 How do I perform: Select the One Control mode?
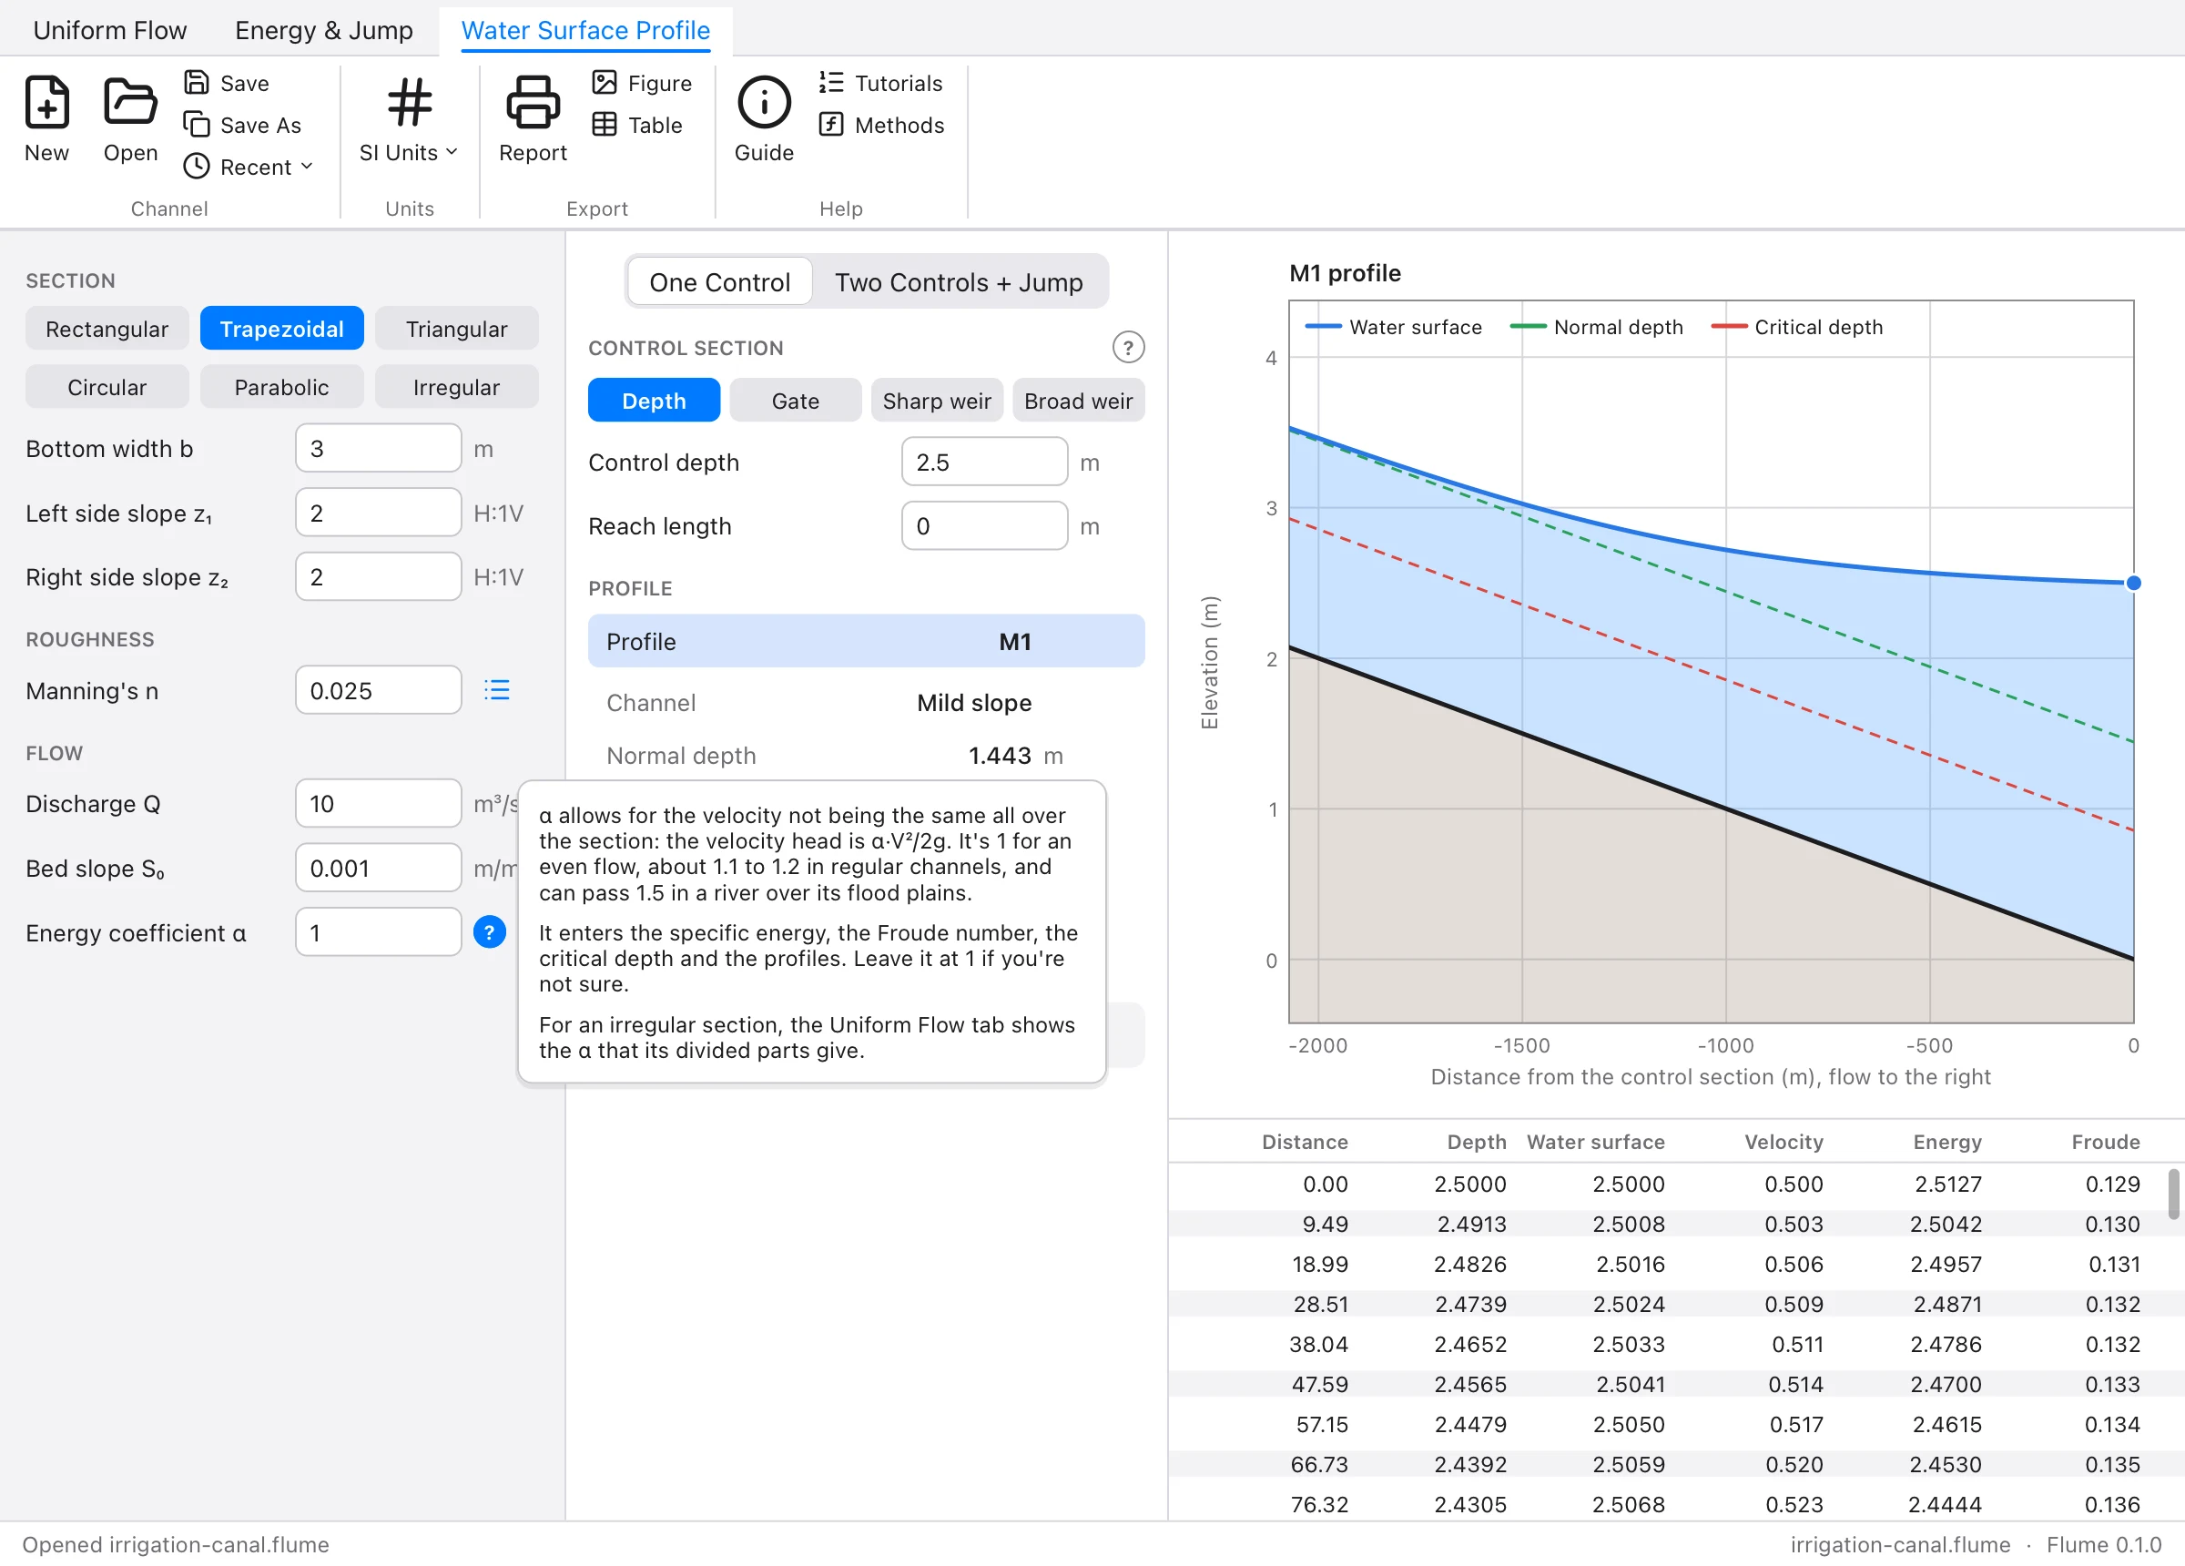(719, 281)
